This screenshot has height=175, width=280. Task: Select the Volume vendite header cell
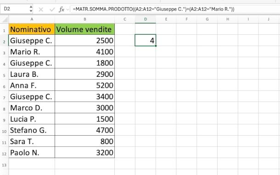(84, 29)
